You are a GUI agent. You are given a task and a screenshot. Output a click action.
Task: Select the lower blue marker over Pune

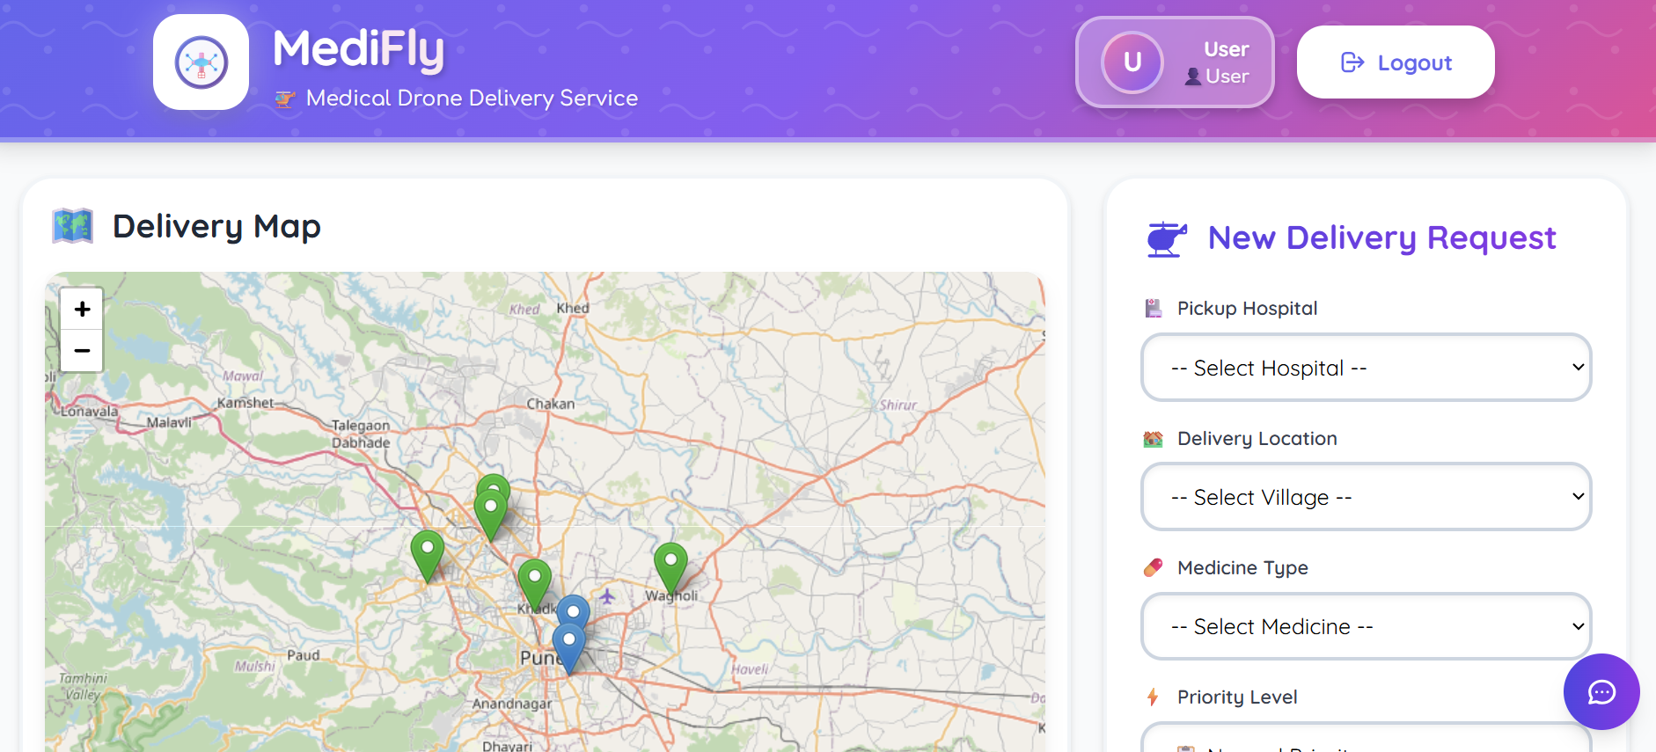coord(568,648)
